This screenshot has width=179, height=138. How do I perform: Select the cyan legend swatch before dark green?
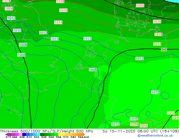pos(38,134)
